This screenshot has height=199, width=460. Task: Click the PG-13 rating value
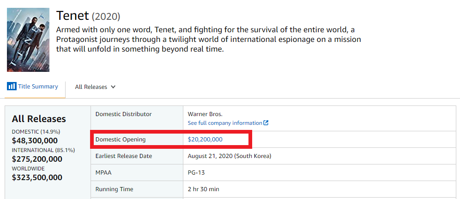[x=196, y=172]
